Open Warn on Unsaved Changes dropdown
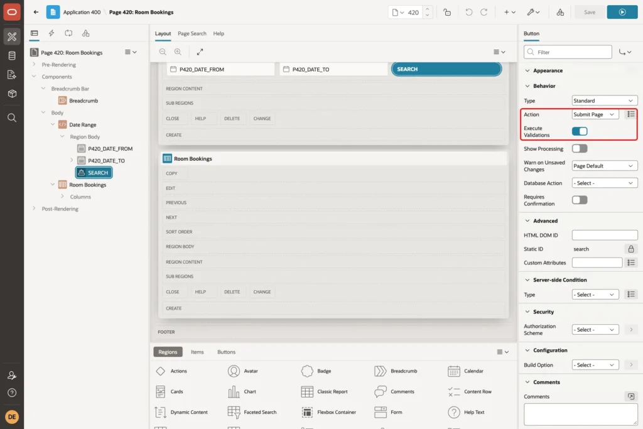The image size is (643, 429). point(605,166)
